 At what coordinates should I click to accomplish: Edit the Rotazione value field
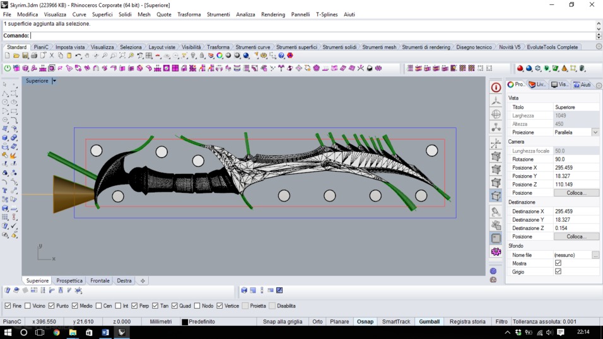pyautogui.click(x=576, y=159)
